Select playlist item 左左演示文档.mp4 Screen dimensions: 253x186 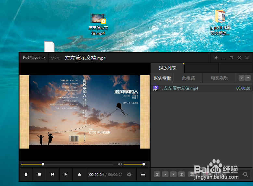click(x=202, y=88)
